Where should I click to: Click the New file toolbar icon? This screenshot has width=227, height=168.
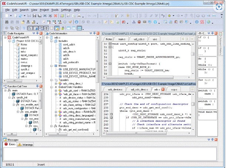click(x=7, y=16)
